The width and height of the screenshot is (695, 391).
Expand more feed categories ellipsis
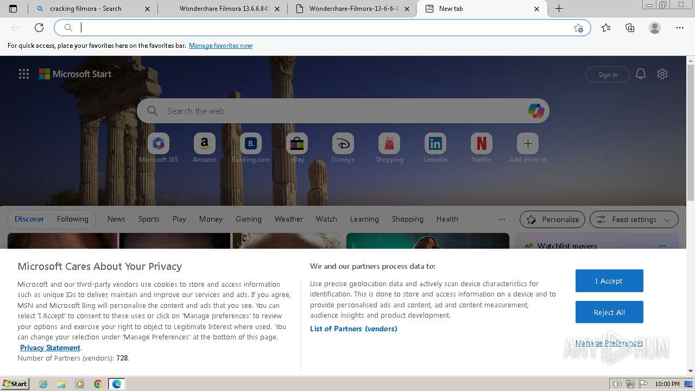click(x=502, y=219)
